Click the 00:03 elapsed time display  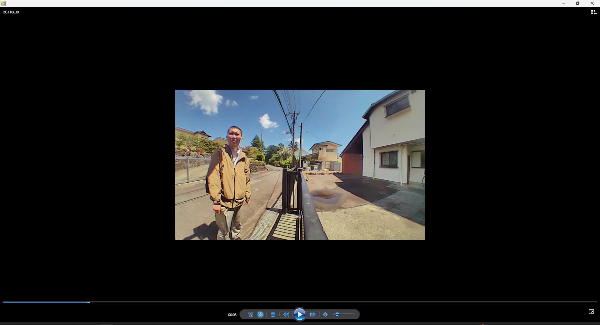click(232, 315)
